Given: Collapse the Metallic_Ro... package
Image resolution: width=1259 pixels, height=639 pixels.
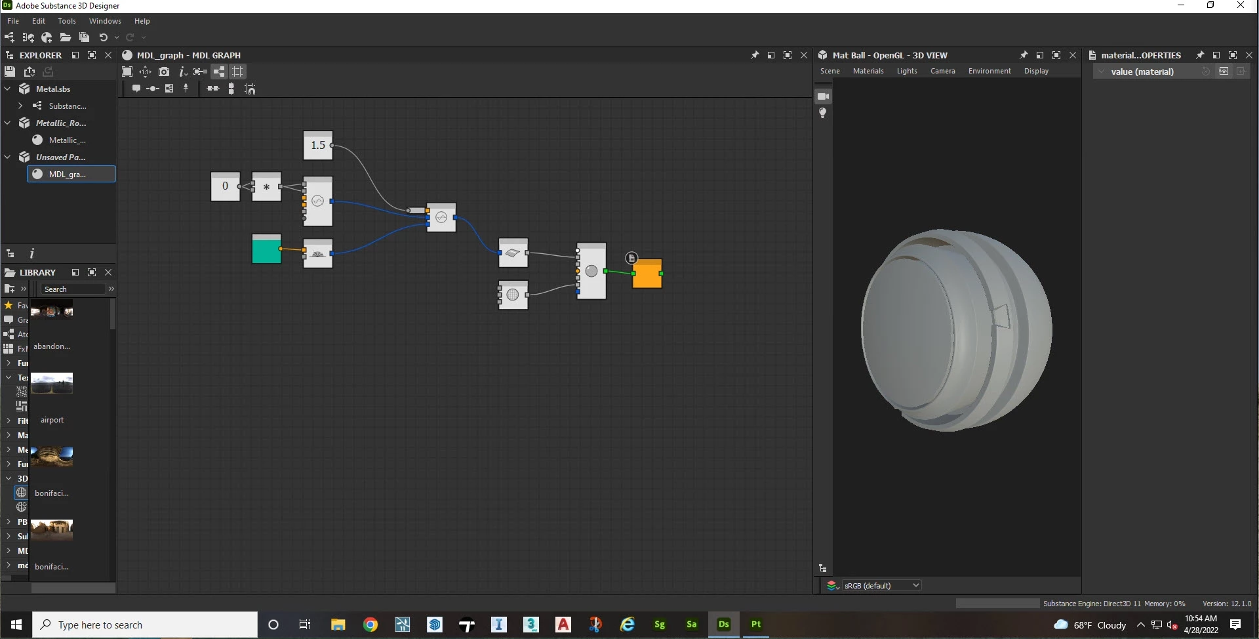Looking at the screenshot, I should [x=8, y=123].
